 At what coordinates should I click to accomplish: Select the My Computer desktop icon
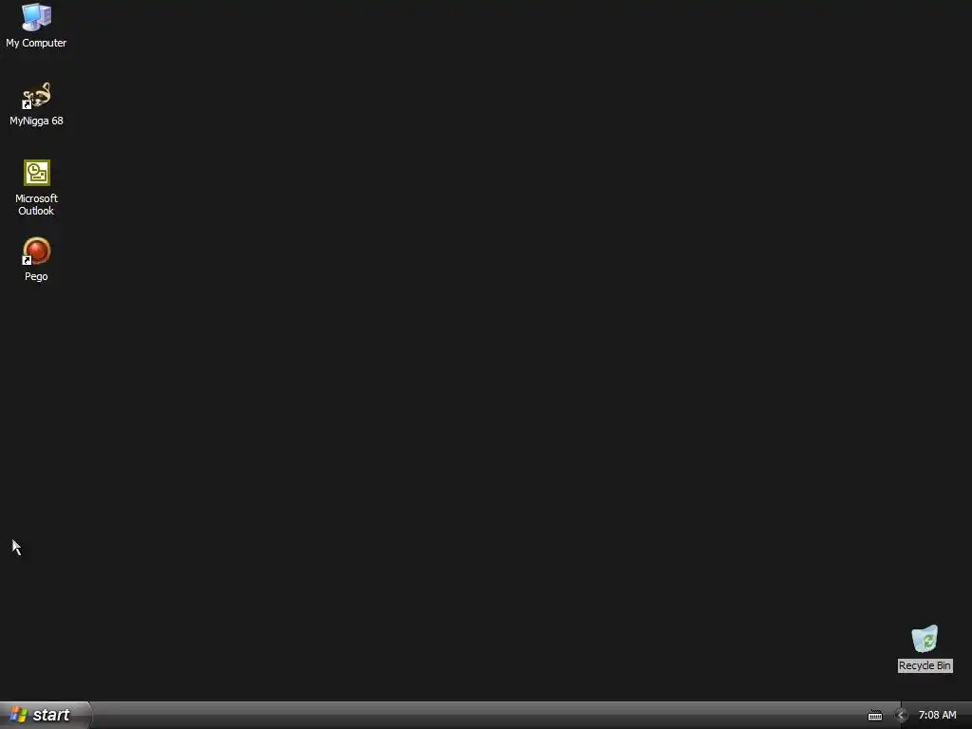pyautogui.click(x=36, y=17)
